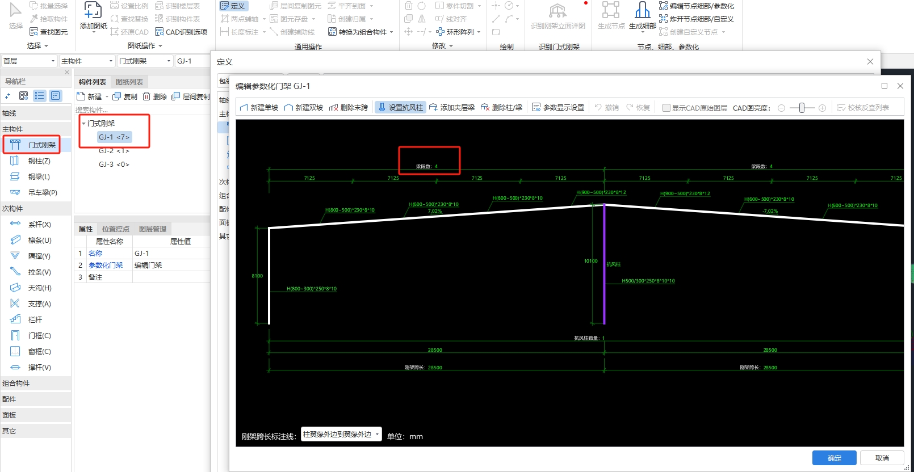Select 檩条(U) secondary component

36,240
